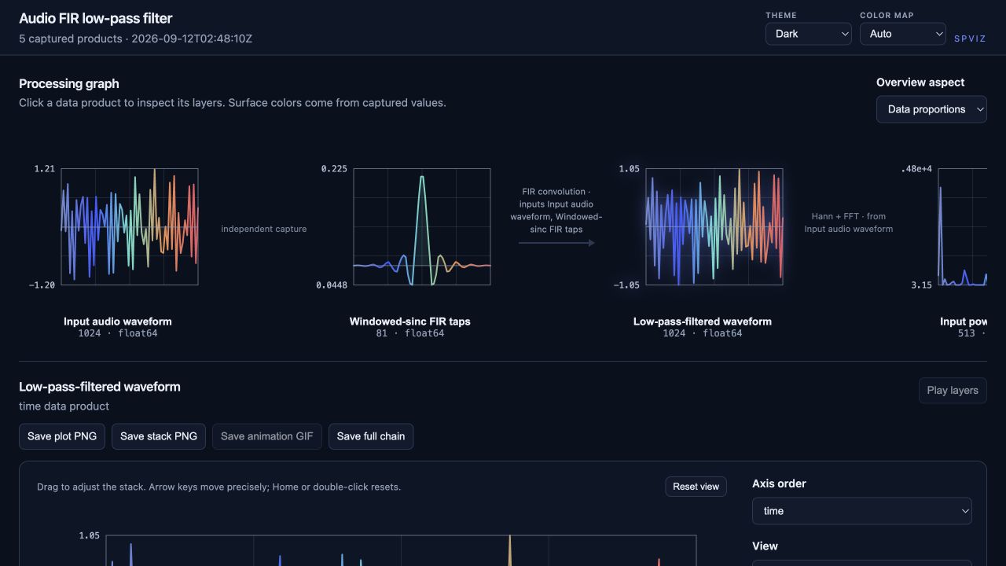Click the Processing graph heading
The image size is (1006, 566).
point(69,83)
